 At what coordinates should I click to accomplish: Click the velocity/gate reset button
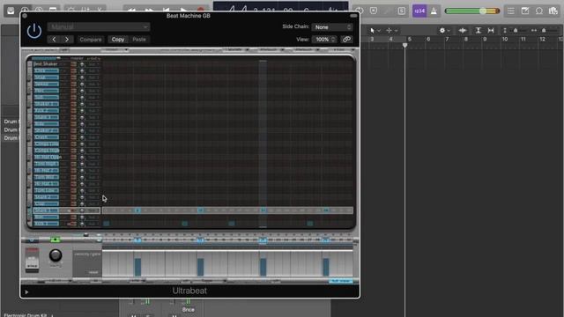pos(93,272)
